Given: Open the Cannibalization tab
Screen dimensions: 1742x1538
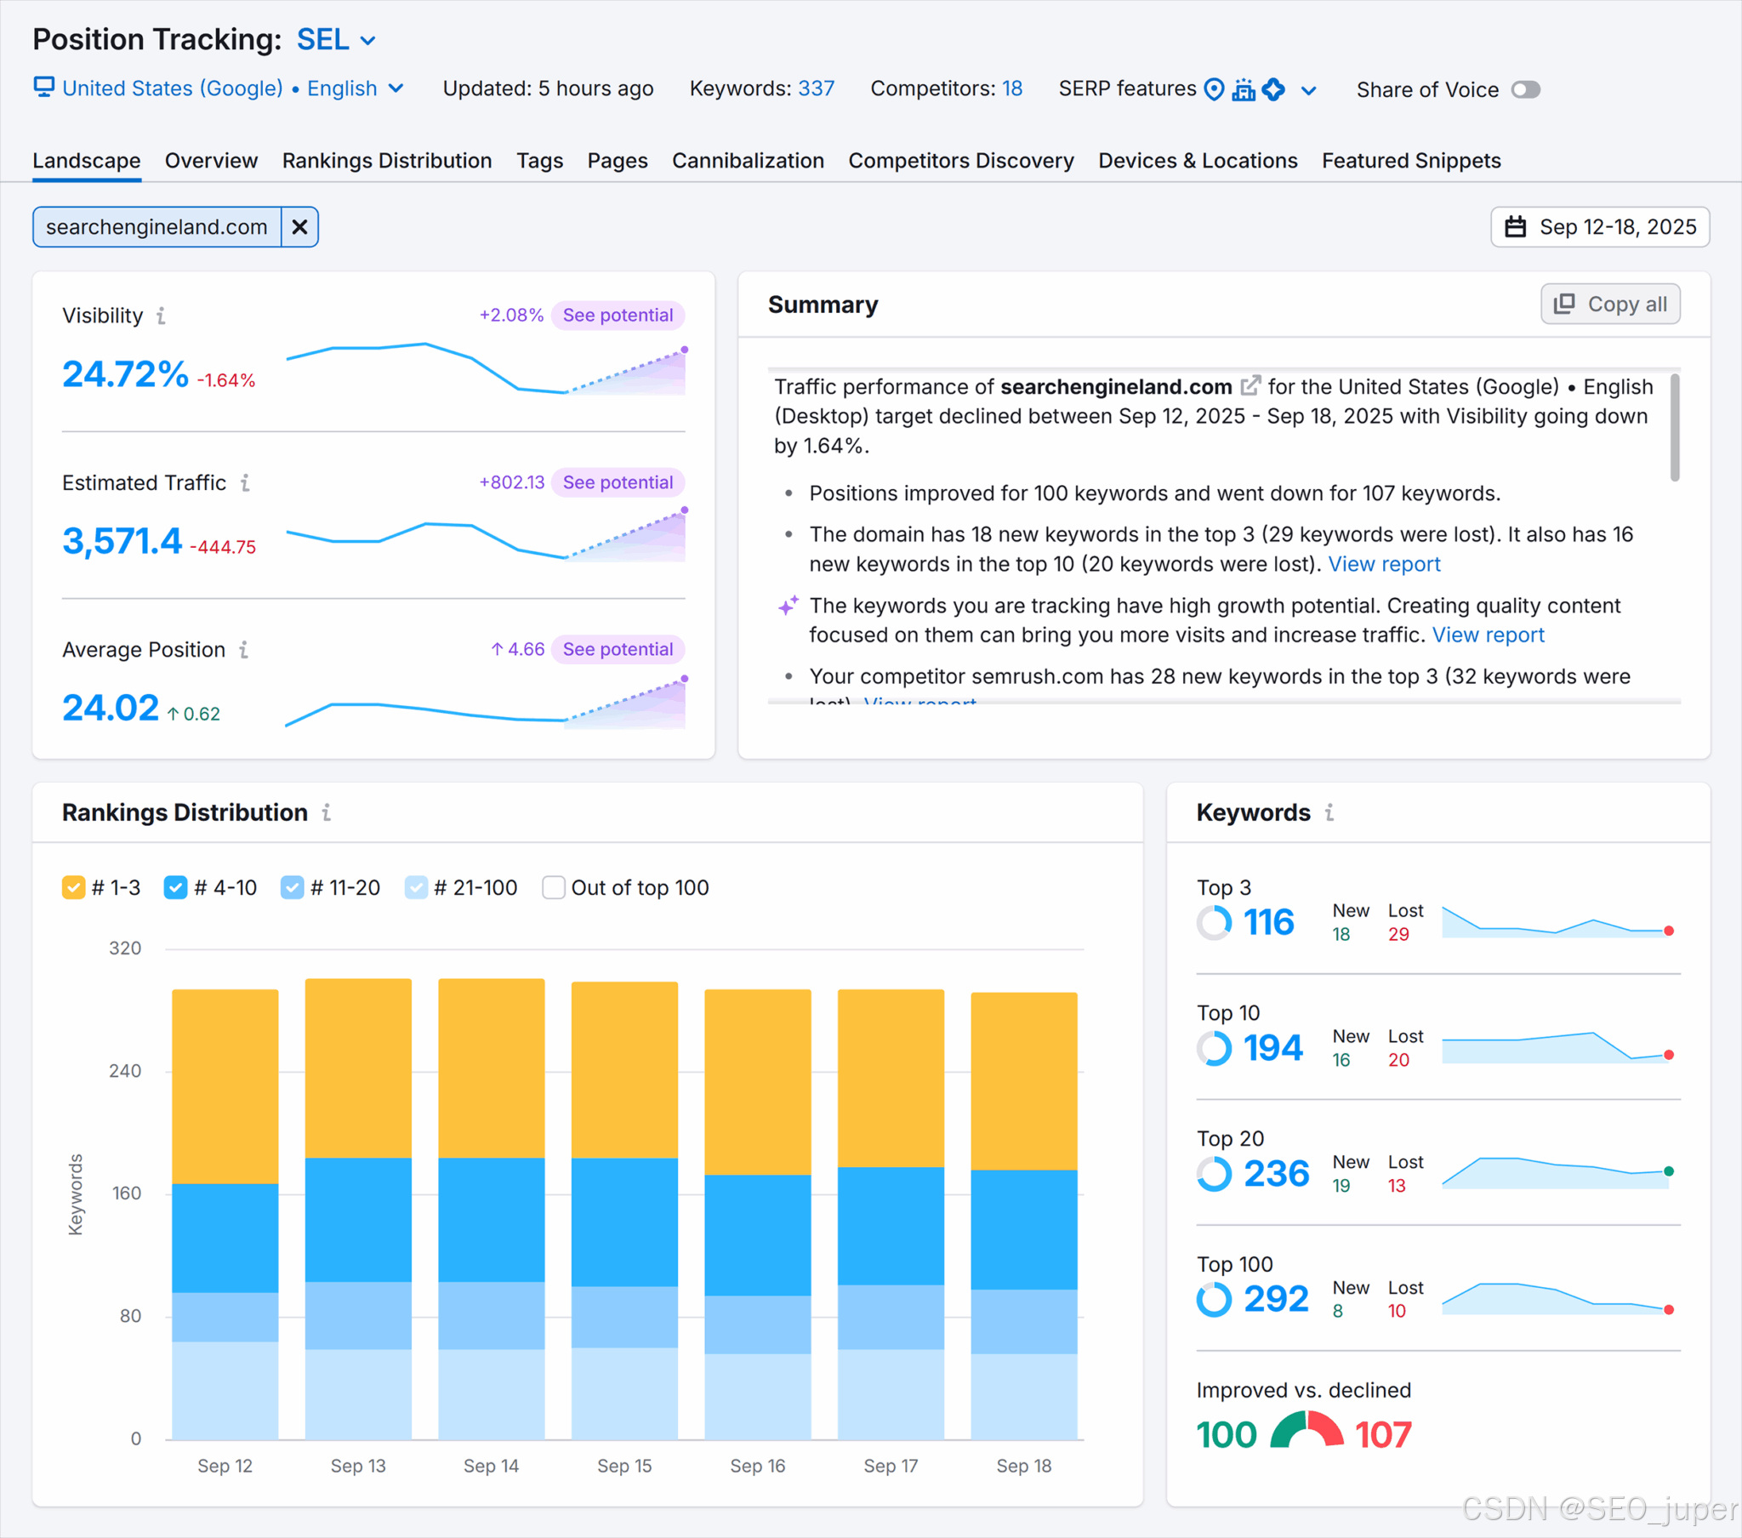Looking at the screenshot, I should point(748,161).
